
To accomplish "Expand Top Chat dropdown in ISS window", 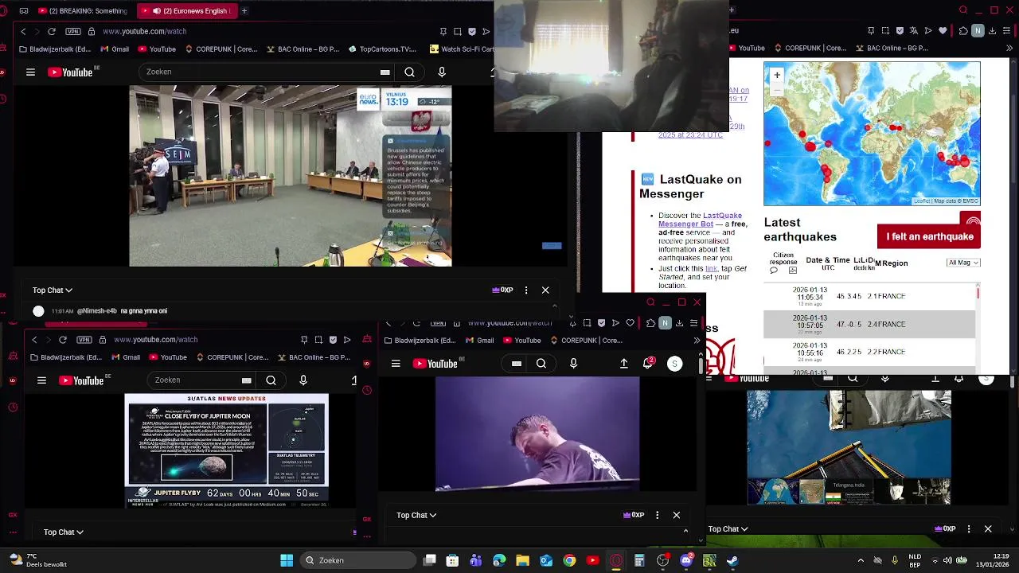I will click(x=728, y=528).
